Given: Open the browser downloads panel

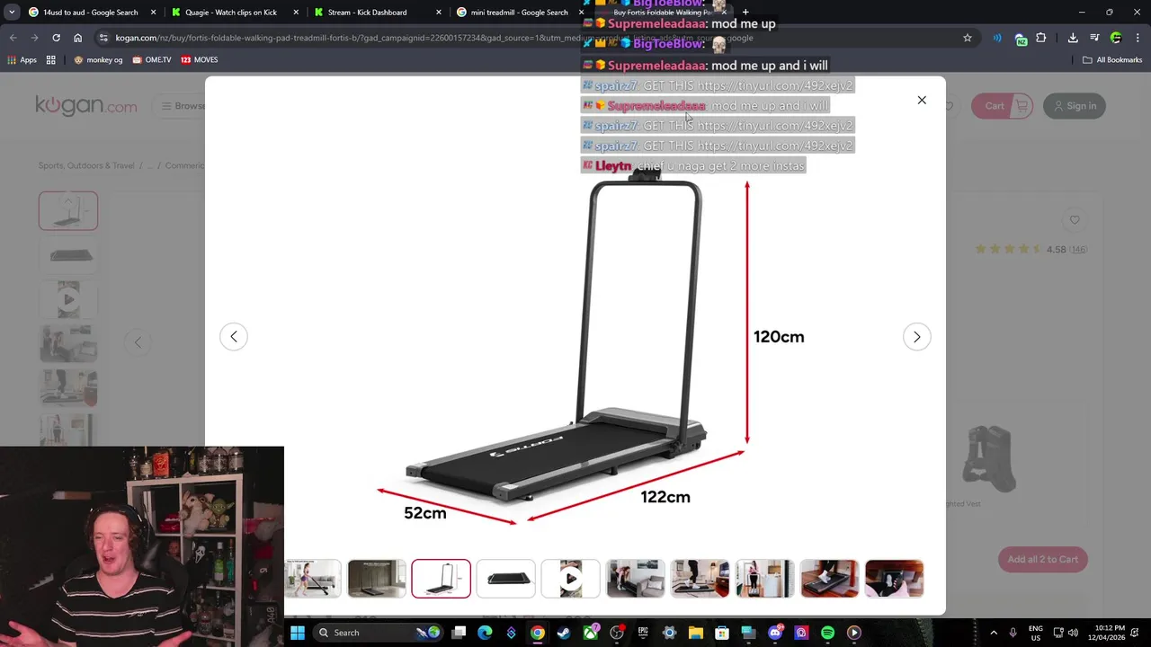Looking at the screenshot, I should click(x=1073, y=38).
